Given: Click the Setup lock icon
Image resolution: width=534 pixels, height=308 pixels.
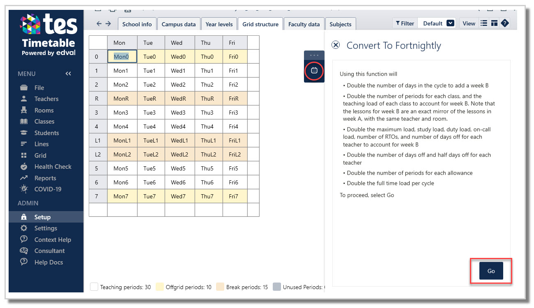Looking at the screenshot, I should (24, 217).
